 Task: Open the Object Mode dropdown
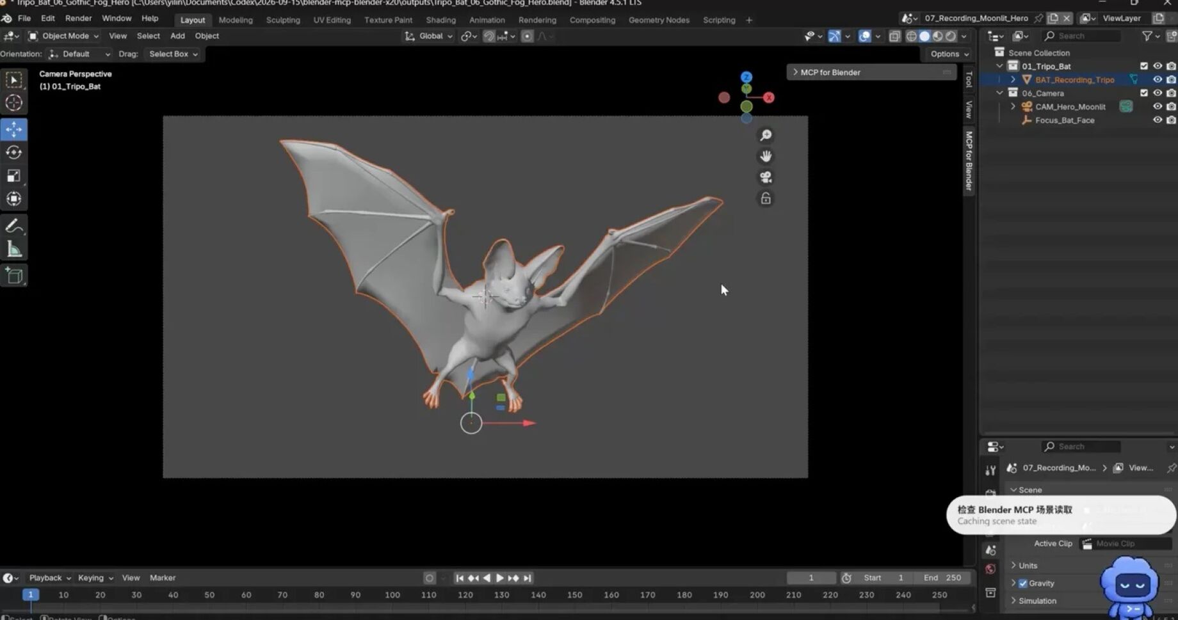click(x=63, y=36)
